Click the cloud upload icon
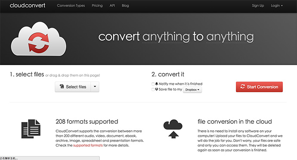Image resolution: width=297 pixels, height=160 pixels. [x=173, y=129]
